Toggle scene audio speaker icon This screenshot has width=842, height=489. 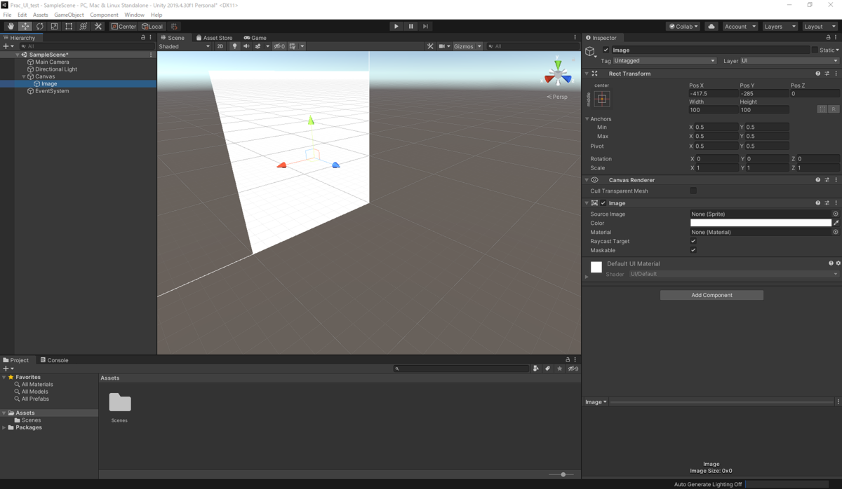(246, 46)
